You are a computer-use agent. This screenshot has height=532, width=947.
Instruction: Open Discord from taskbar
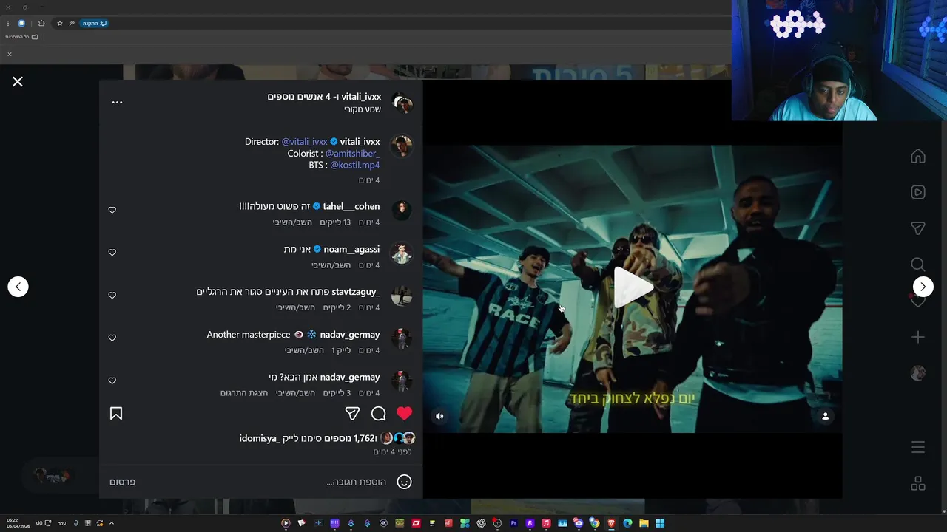click(579, 523)
